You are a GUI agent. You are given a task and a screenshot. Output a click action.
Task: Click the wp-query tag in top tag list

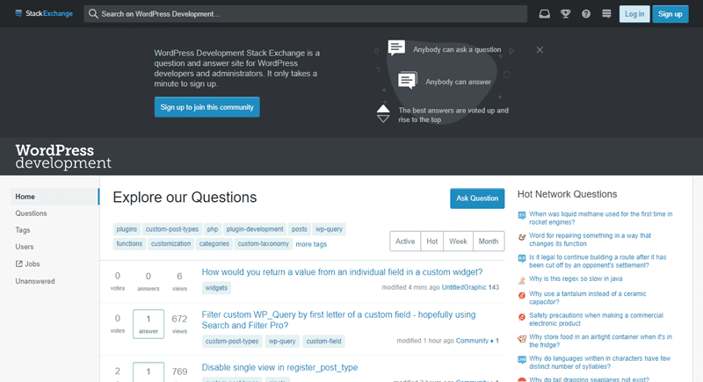point(329,229)
